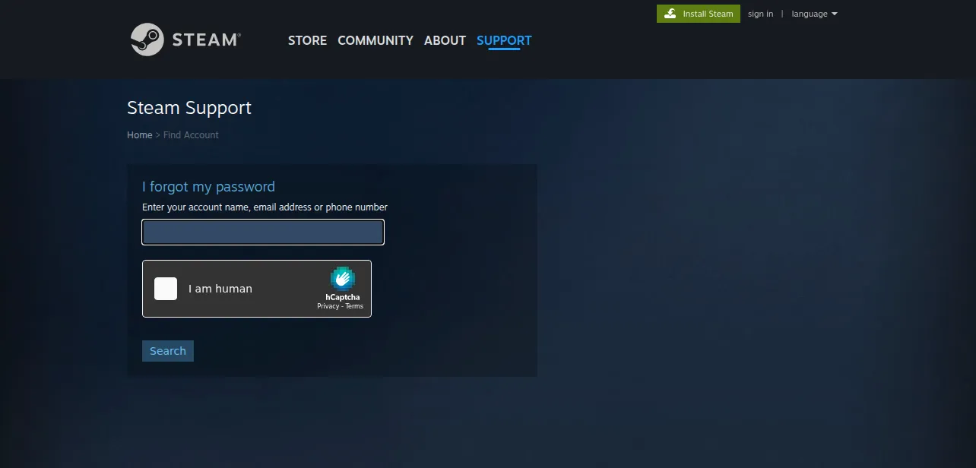
Task: Click the "Find Account" breadcrumb text
Action: [191, 134]
